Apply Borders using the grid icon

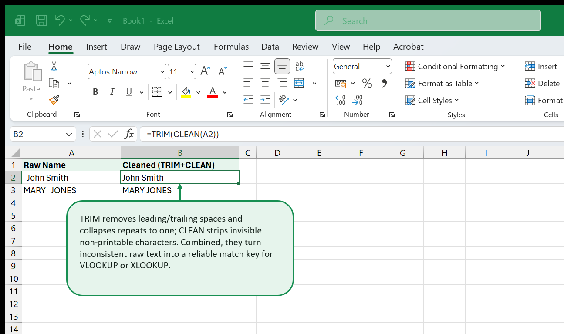click(x=157, y=92)
